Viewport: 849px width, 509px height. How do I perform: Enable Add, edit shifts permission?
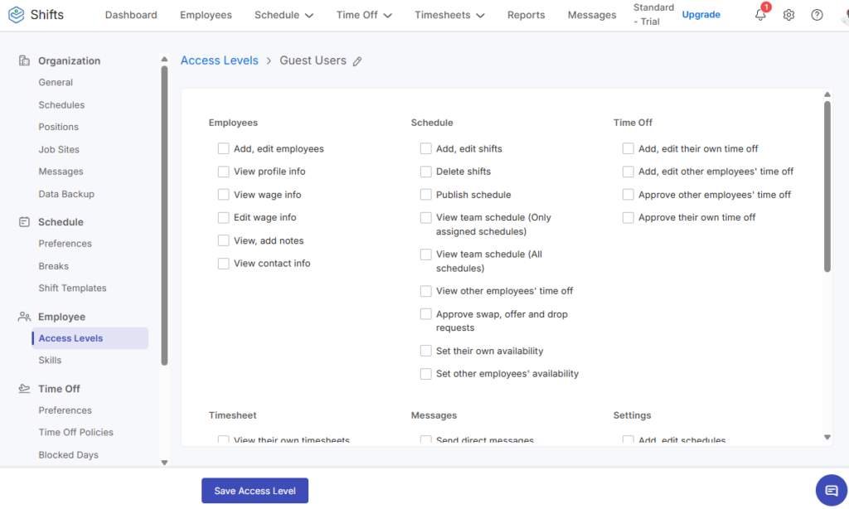[425, 148]
